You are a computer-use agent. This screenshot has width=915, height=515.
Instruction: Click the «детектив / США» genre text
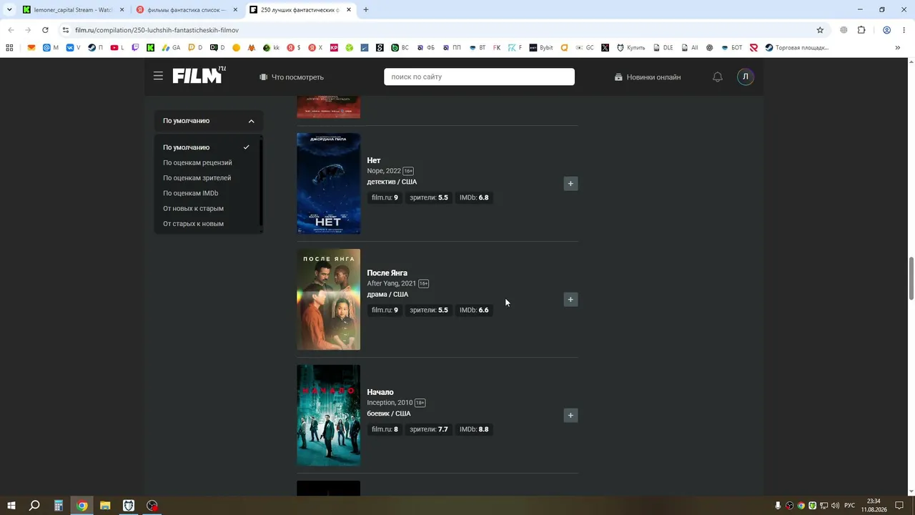click(x=392, y=182)
